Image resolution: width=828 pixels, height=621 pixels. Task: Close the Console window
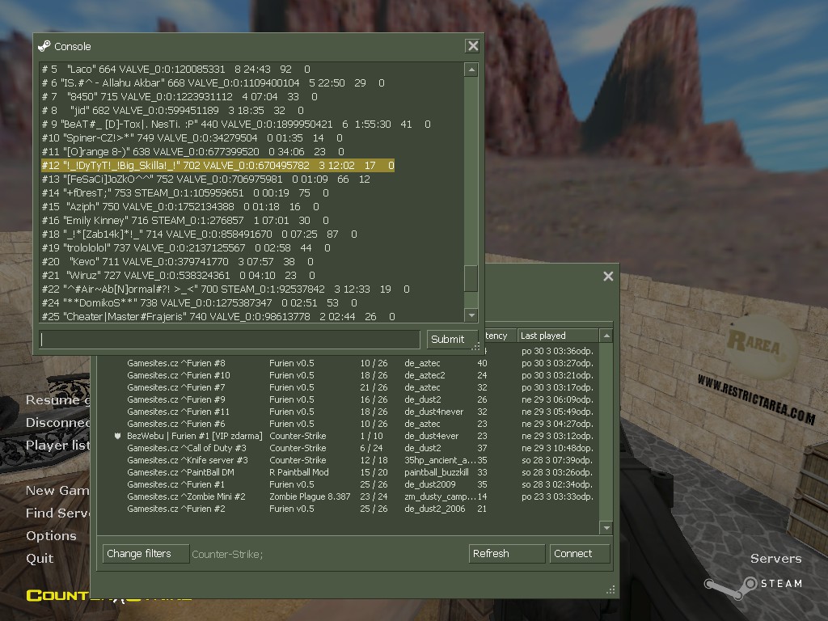point(473,46)
